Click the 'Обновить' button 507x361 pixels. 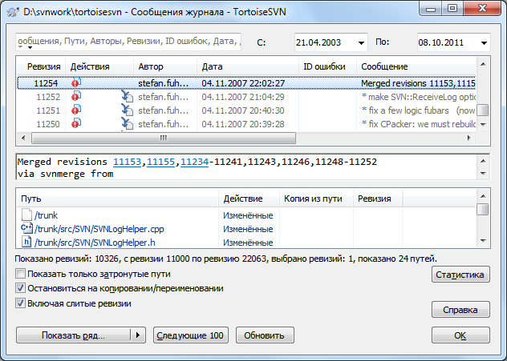(265, 335)
